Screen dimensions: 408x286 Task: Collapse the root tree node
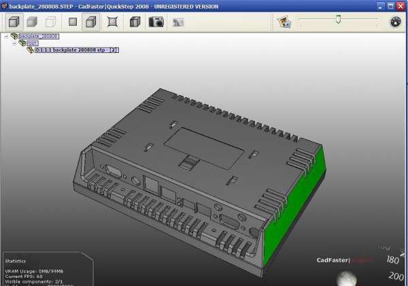14,43
